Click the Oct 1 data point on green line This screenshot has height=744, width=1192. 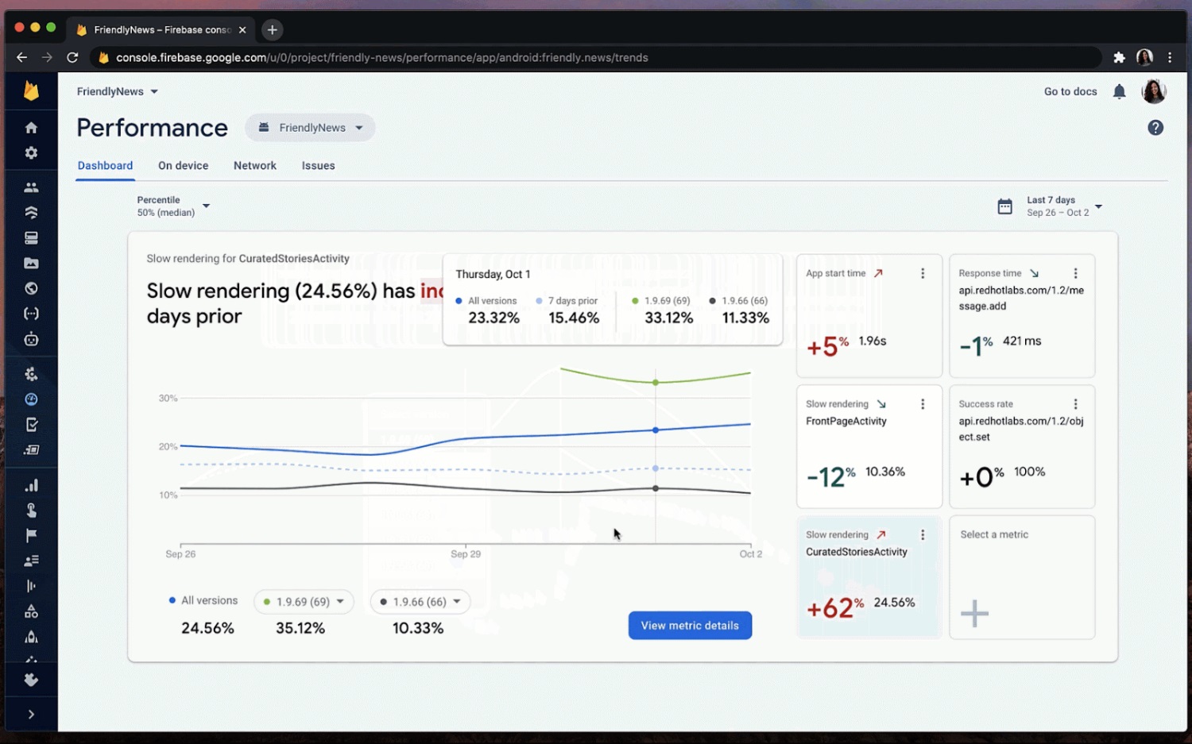coord(656,383)
